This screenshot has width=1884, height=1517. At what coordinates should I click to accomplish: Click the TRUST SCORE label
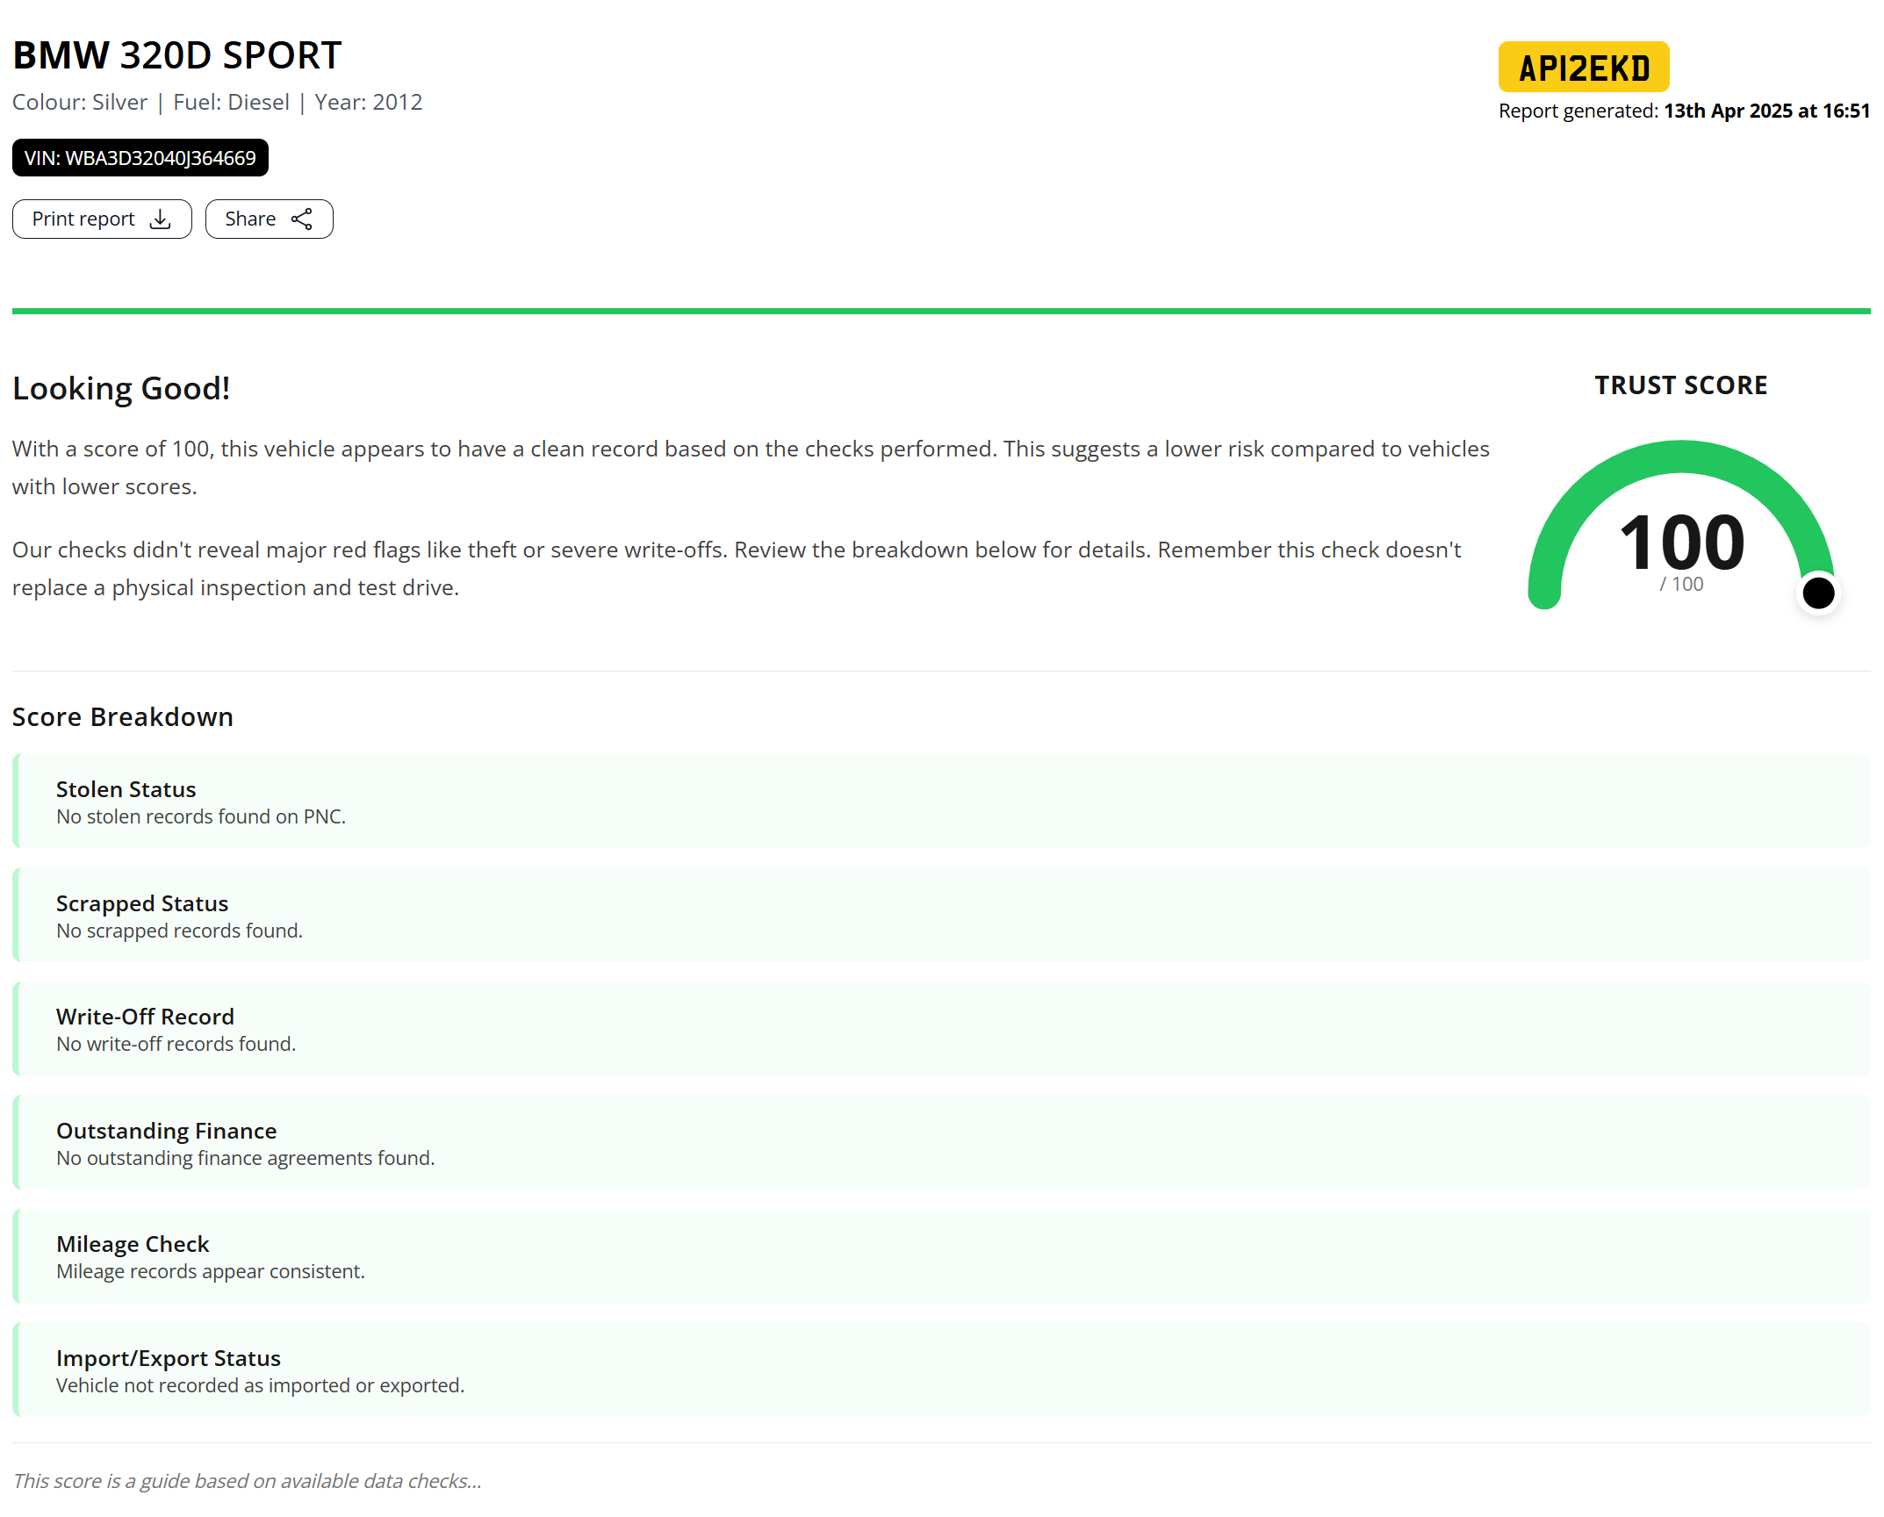click(x=1681, y=385)
